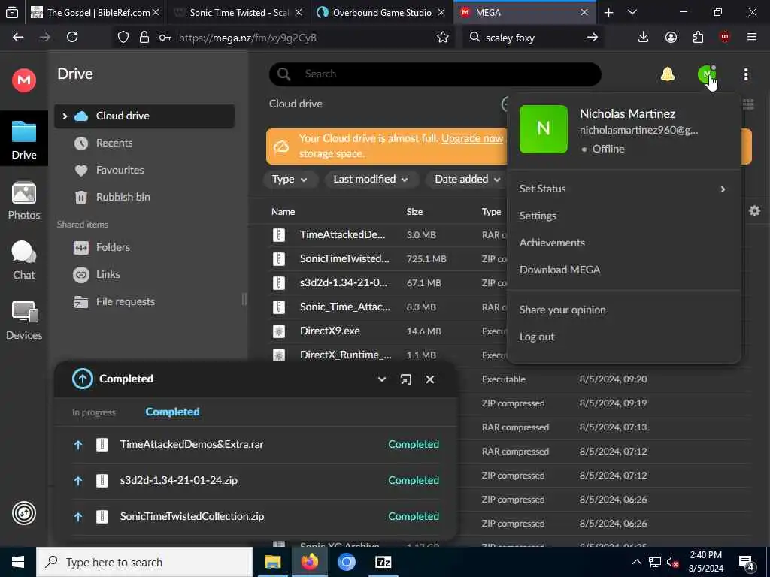Open the notifications bell
Viewport: 770px width, 577px height.
(668, 74)
